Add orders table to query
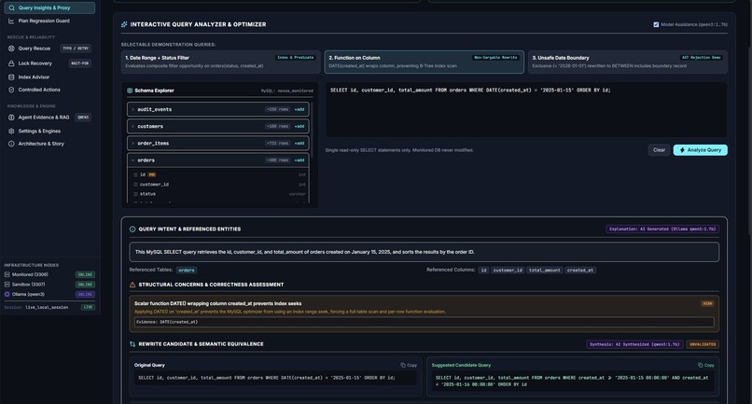Screen dimensions: 752x404 (x=299, y=160)
